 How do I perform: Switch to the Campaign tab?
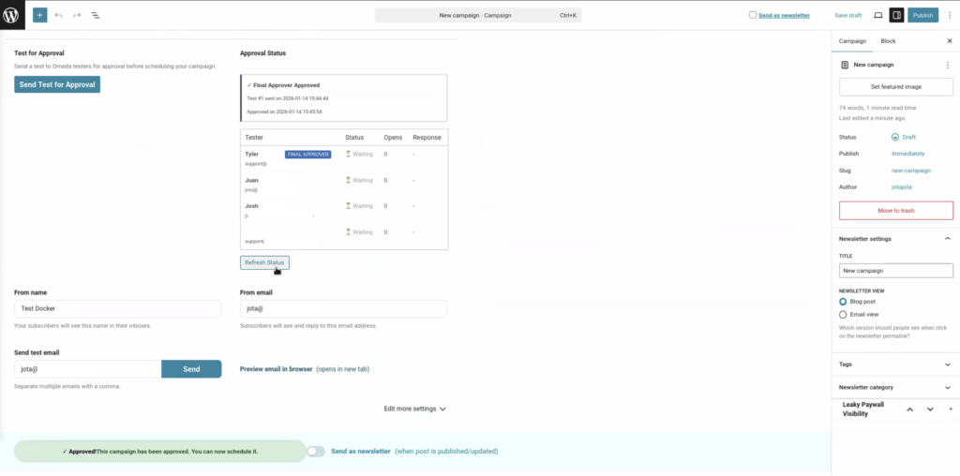click(x=852, y=41)
